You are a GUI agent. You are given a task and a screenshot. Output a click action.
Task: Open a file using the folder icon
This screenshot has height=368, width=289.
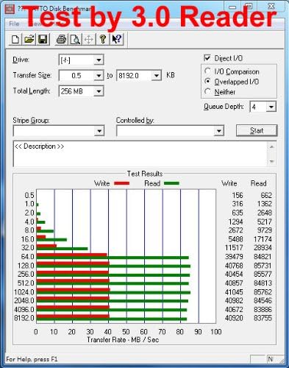click(x=29, y=39)
